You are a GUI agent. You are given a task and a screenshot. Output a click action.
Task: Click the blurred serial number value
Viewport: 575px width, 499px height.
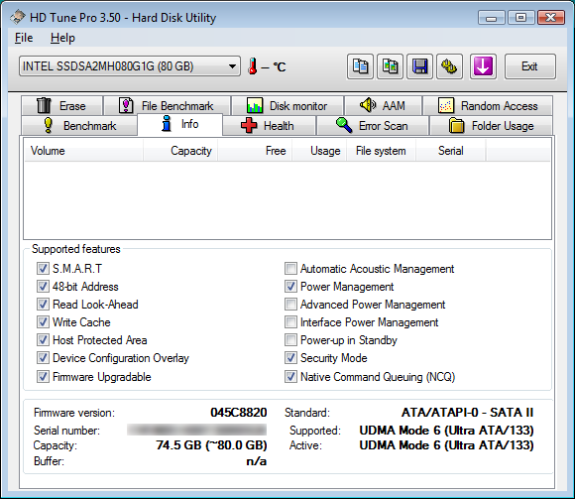pos(197,430)
